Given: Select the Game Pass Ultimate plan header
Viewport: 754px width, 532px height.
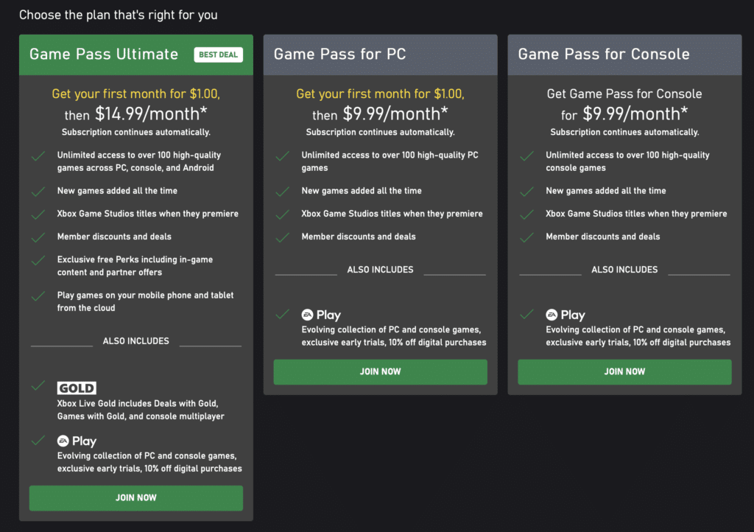Looking at the screenshot, I should point(136,55).
